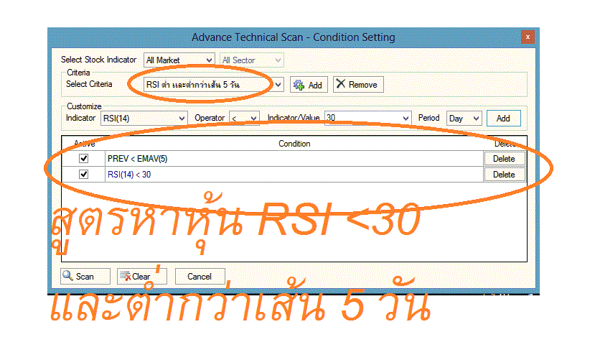The image size is (595, 355).
Task: Open the Operator dropdown
Action: coord(244,118)
